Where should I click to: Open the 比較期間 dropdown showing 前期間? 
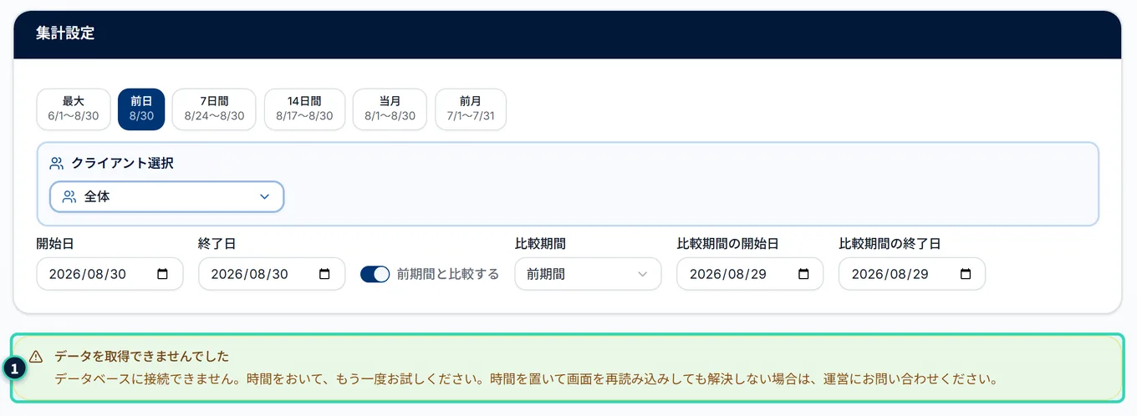tap(588, 274)
